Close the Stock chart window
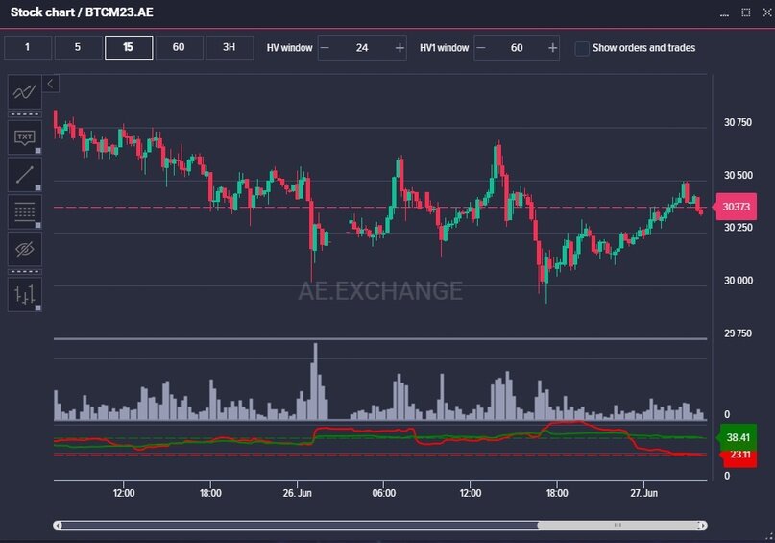This screenshot has width=775, height=543. pyautogui.click(x=767, y=12)
